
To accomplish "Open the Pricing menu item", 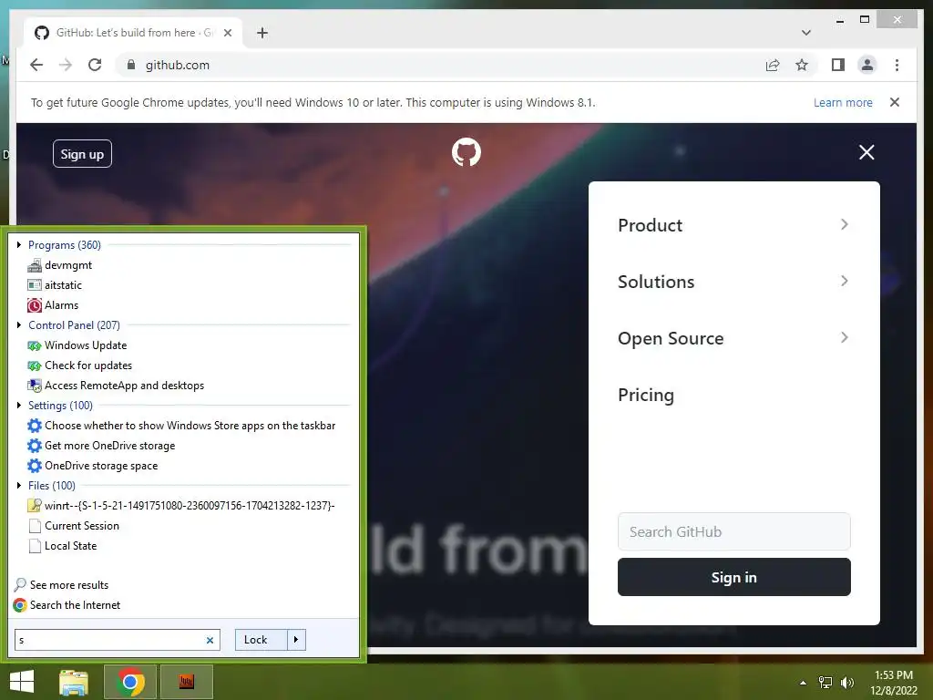I will [646, 395].
